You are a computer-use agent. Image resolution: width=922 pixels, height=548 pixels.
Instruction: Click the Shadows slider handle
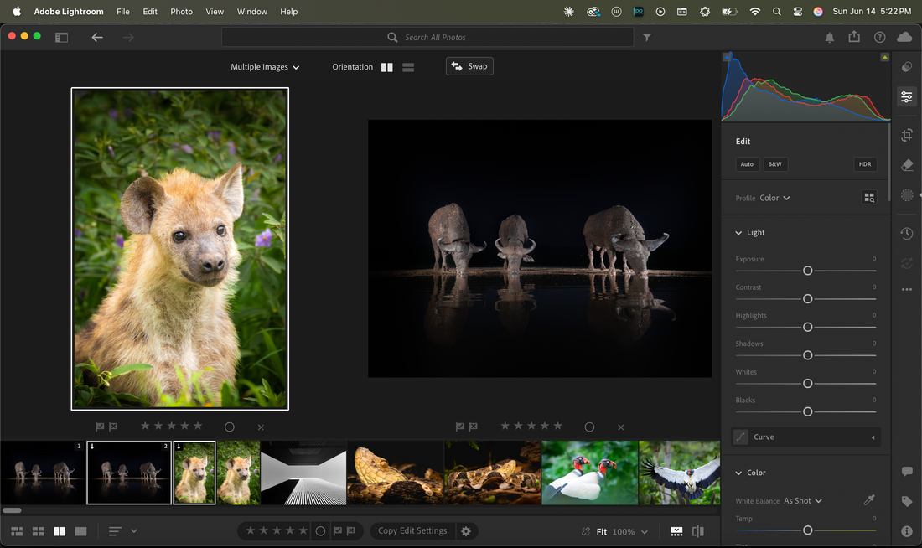pos(807,355)
